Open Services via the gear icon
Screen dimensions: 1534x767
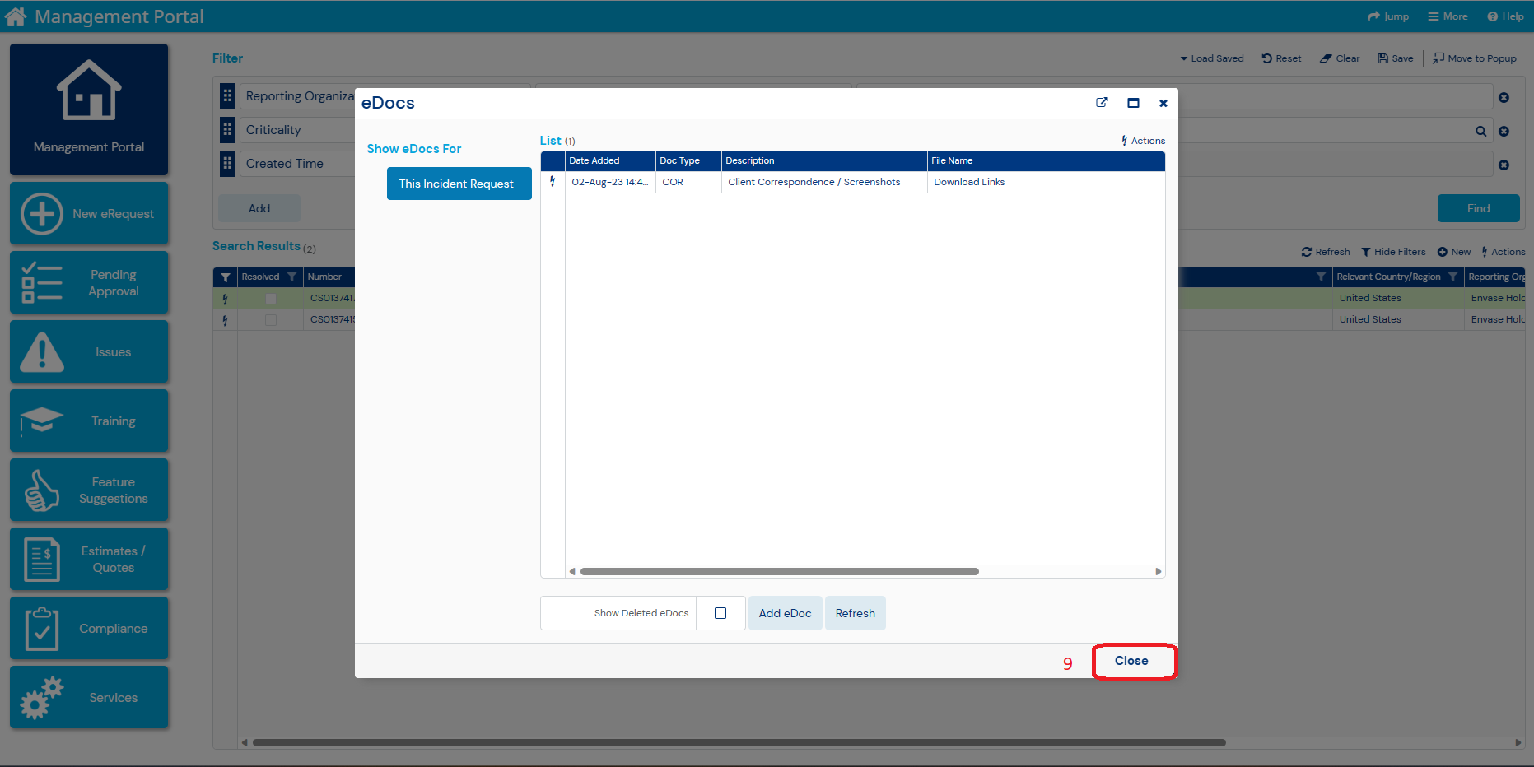coord(42,697)
